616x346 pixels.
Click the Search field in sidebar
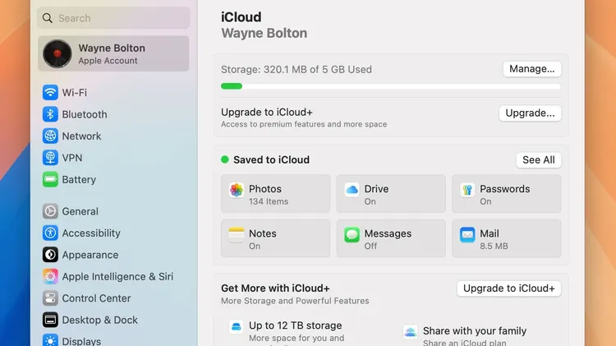(x=113, y=18)
